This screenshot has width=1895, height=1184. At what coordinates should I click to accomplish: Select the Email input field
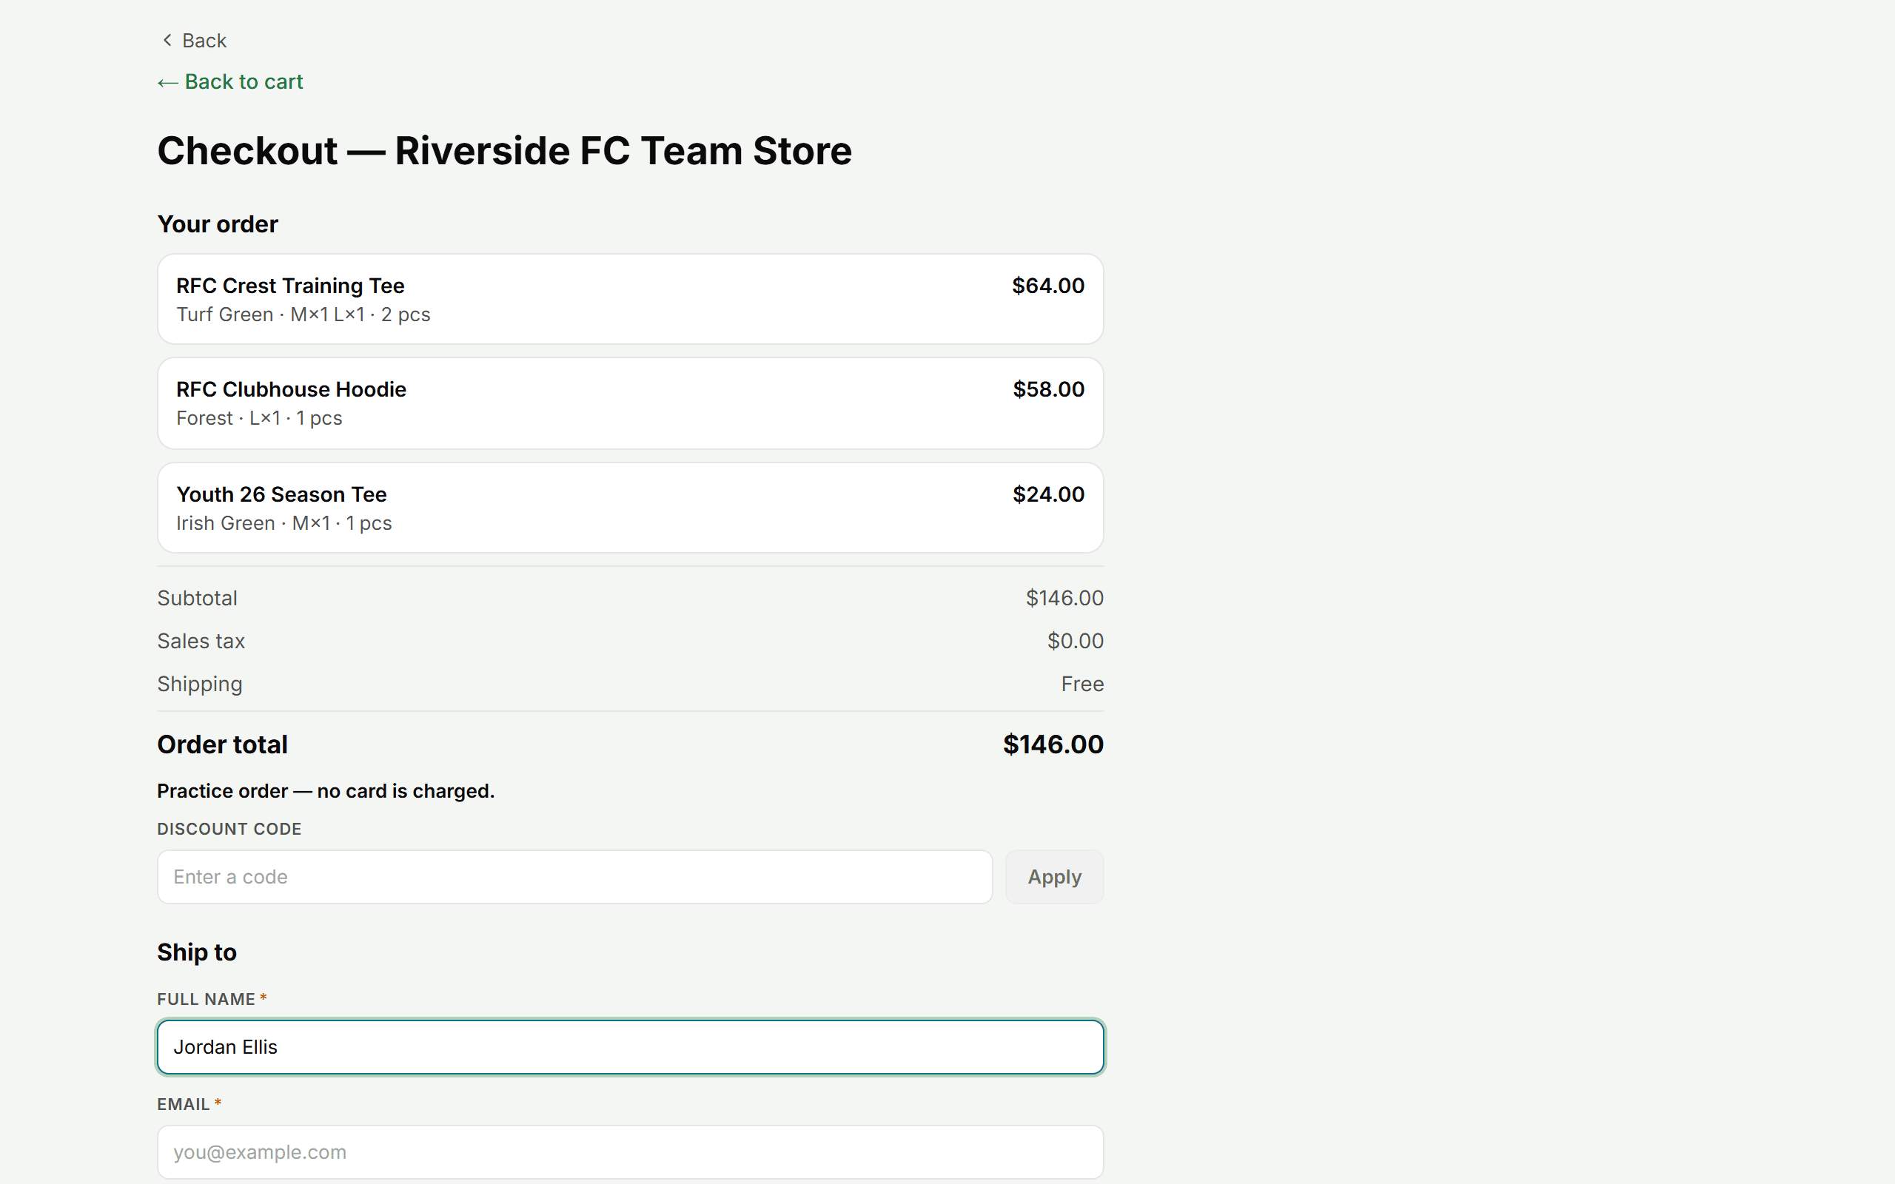631,1152
